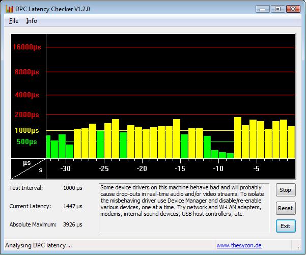Open the www.thesycon.de link

[239, 245]
